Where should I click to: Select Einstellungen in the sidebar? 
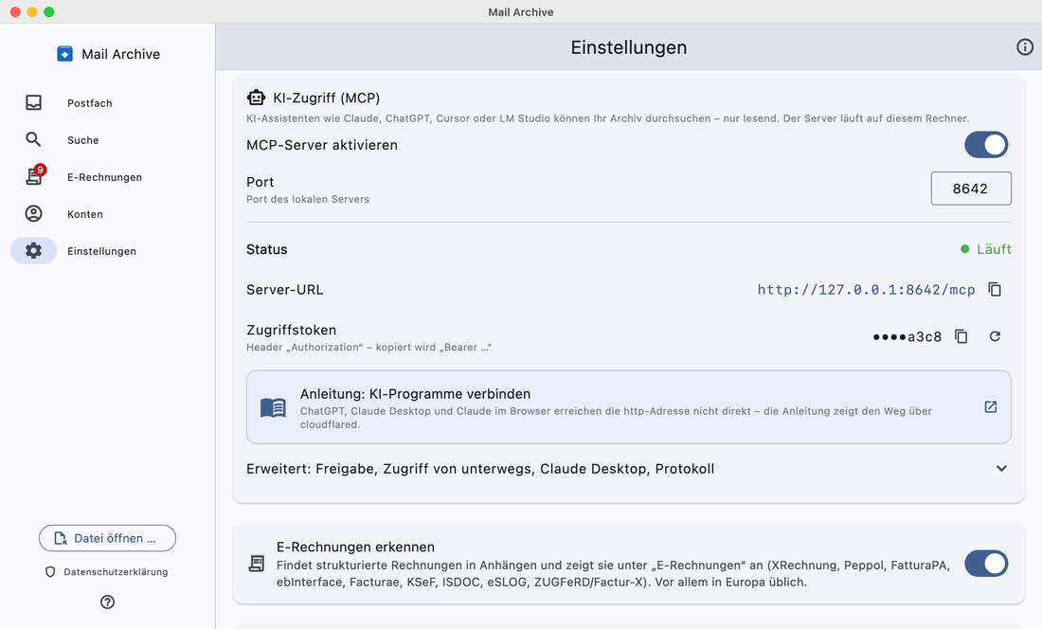[x=101, y=251]
